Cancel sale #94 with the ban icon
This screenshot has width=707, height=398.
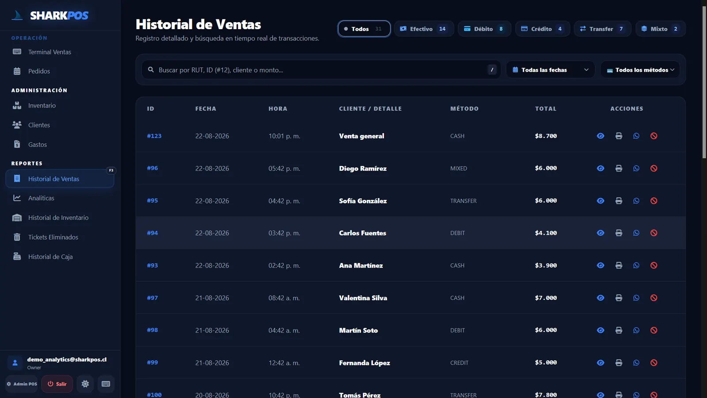click(654, 233)
